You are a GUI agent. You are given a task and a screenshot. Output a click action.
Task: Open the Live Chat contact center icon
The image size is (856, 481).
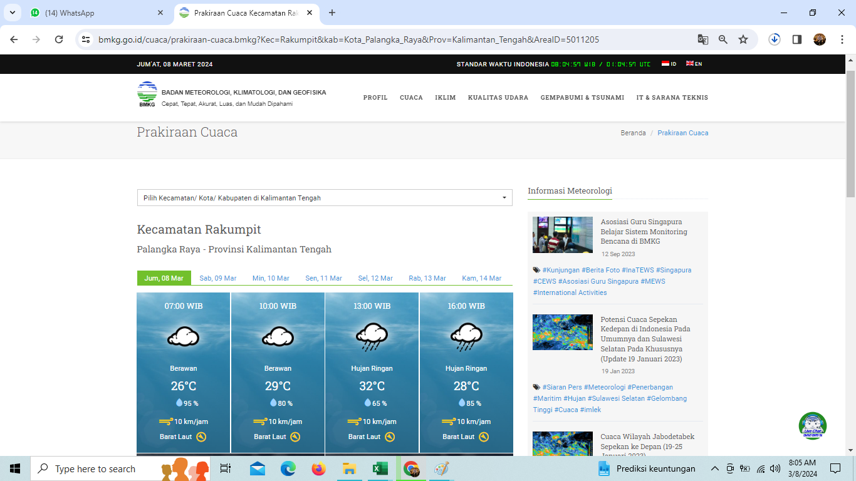point(813,426)
